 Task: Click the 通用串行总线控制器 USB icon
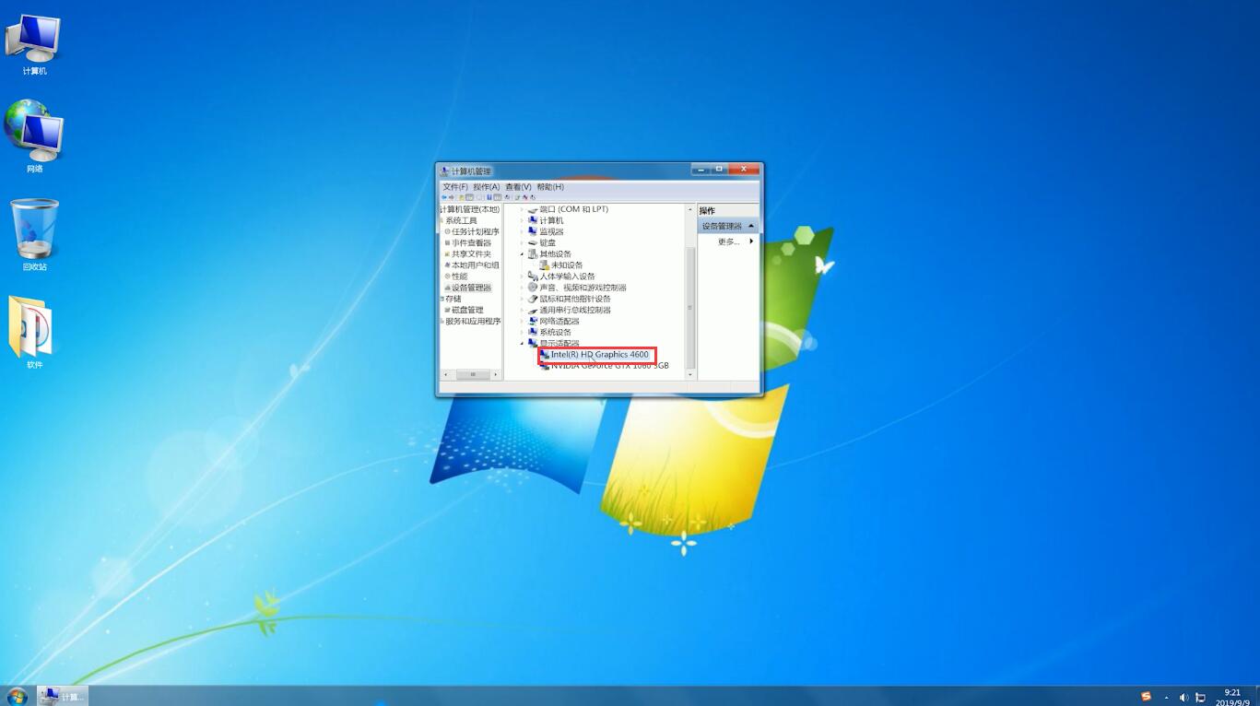coord(533,310)
